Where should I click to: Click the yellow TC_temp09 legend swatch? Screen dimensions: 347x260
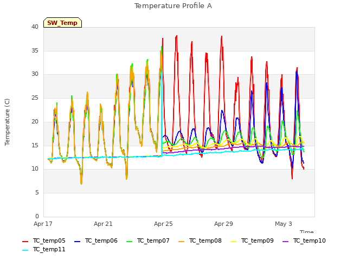[x=233, y=242]
